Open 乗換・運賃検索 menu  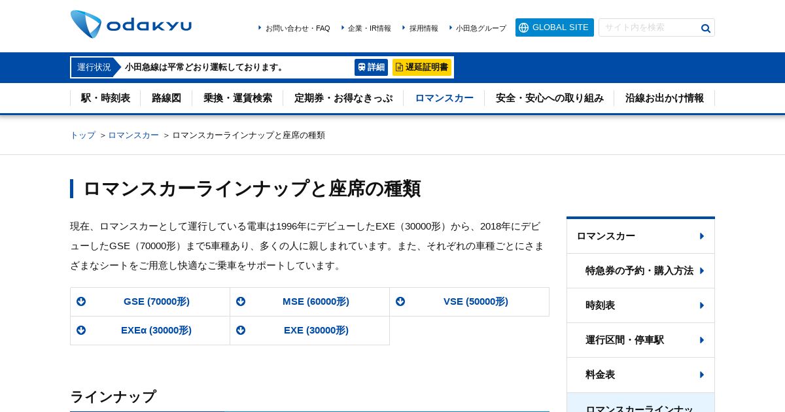click(x=237, y=98)
